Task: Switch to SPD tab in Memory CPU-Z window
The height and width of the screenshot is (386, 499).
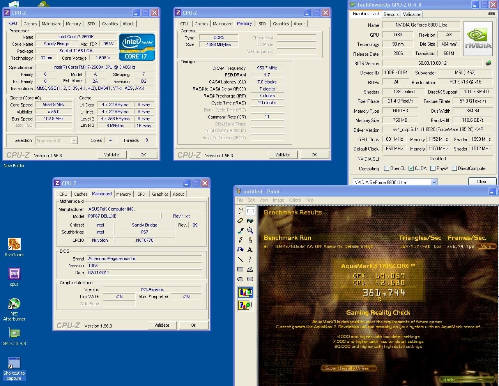Action: tap(262, 24)
